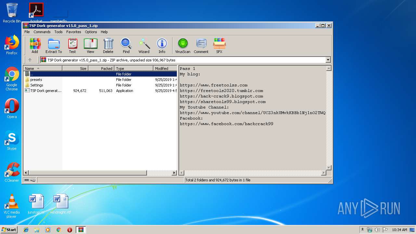Sort file list by Packed column
This screenshot has width=416, height=234.
click(101, 68)
